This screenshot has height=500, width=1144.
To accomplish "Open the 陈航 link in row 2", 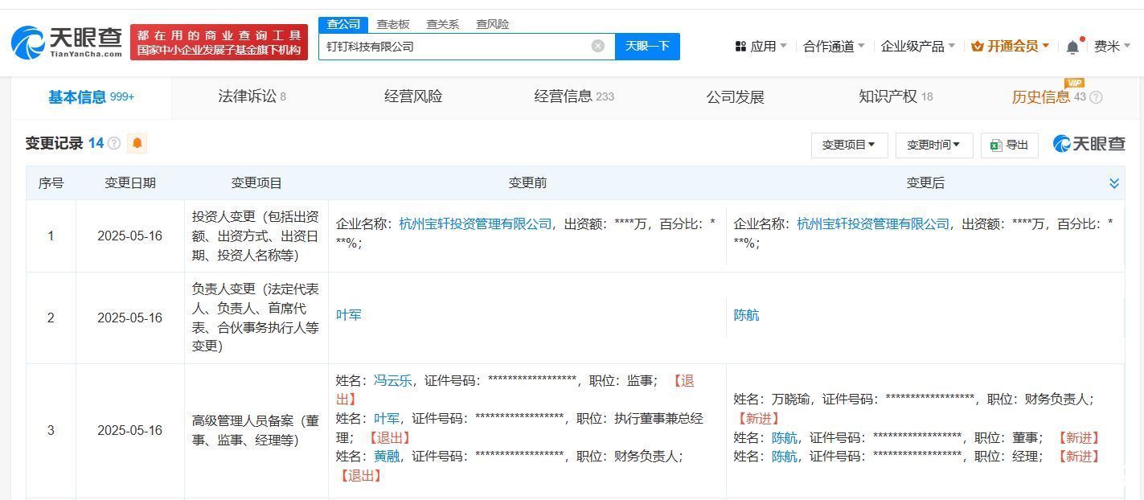I will (746, 315).
